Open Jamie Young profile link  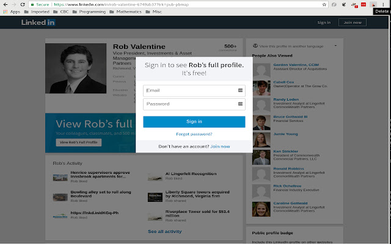point(285,134)
